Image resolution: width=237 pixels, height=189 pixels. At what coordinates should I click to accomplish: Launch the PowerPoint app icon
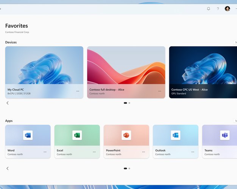[x=126, y=135]
